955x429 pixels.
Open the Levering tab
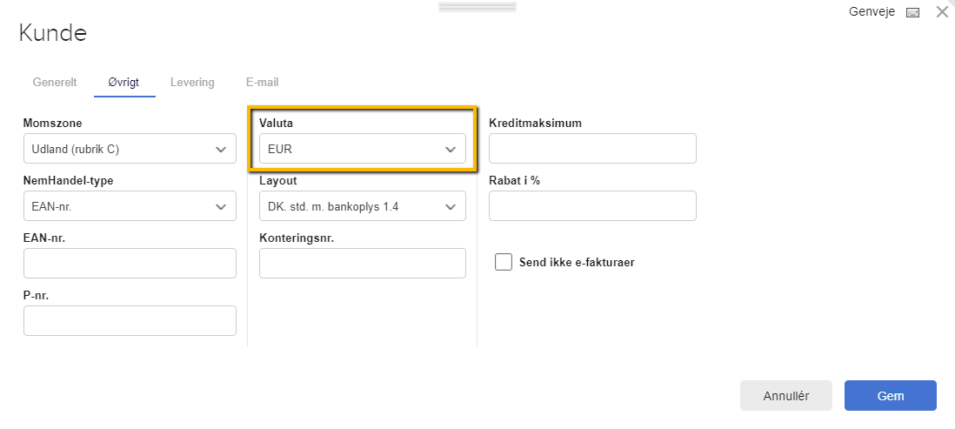click(192, 83)
